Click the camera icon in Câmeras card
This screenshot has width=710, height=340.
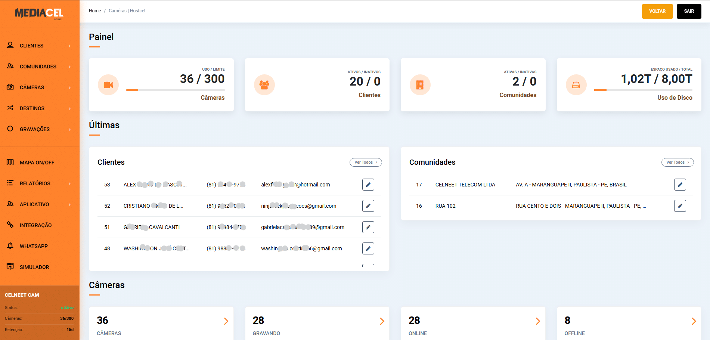pyautogui.click(x=108, y=85)
